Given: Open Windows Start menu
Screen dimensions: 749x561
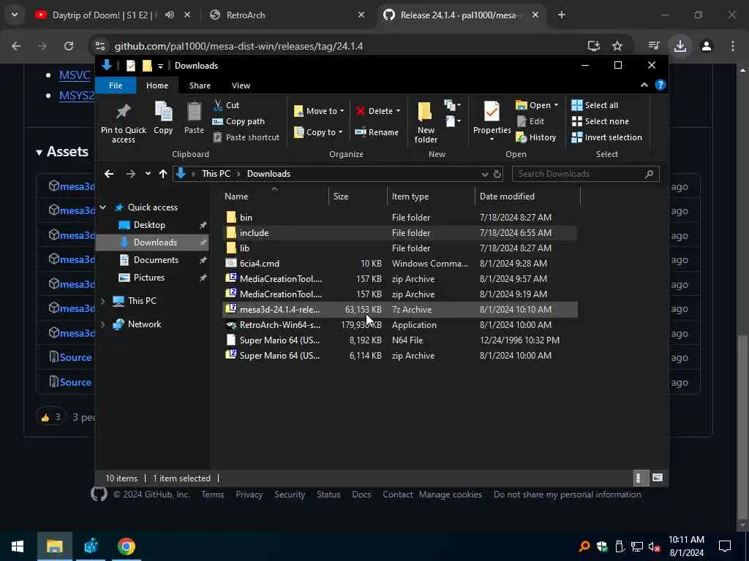Looking at the screenshot, I should (x=18, y=546).
